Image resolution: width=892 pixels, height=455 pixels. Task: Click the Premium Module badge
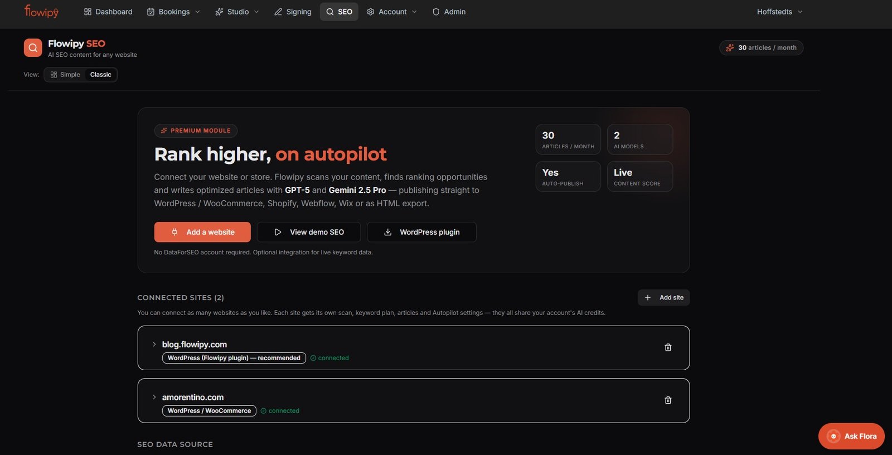point(196,130)
